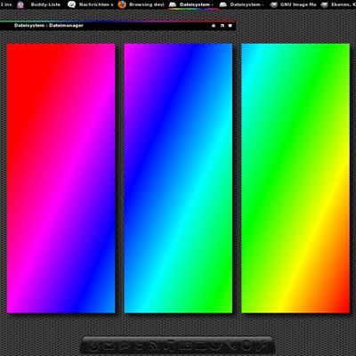The height and width of the screenshot is (356, 356).
Task: Click the Dateisystem - Dateimanager title bar
Action: [x=118, y=26]
